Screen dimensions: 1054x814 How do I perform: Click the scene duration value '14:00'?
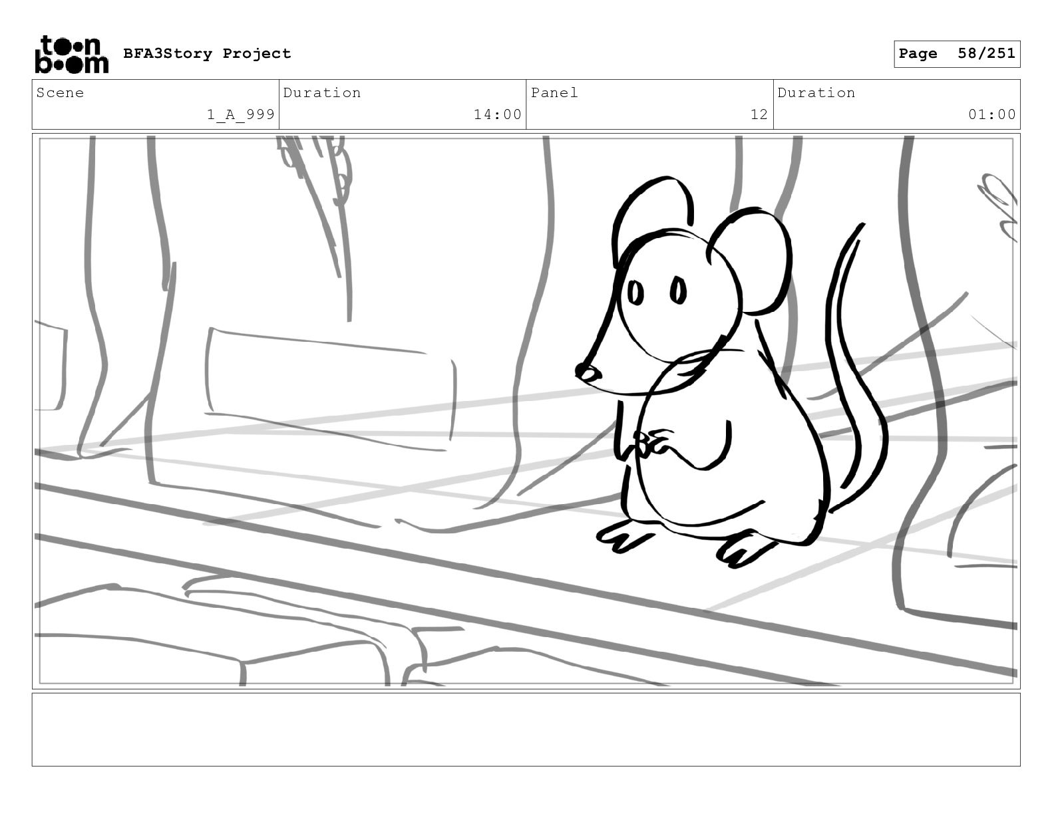point(498,115)
